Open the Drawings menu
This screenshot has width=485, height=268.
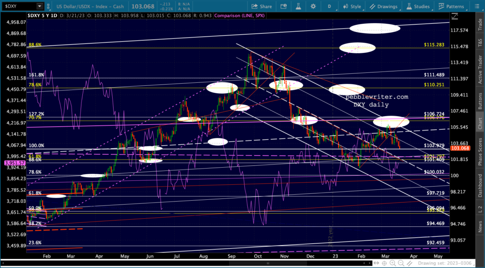(384, 6)
